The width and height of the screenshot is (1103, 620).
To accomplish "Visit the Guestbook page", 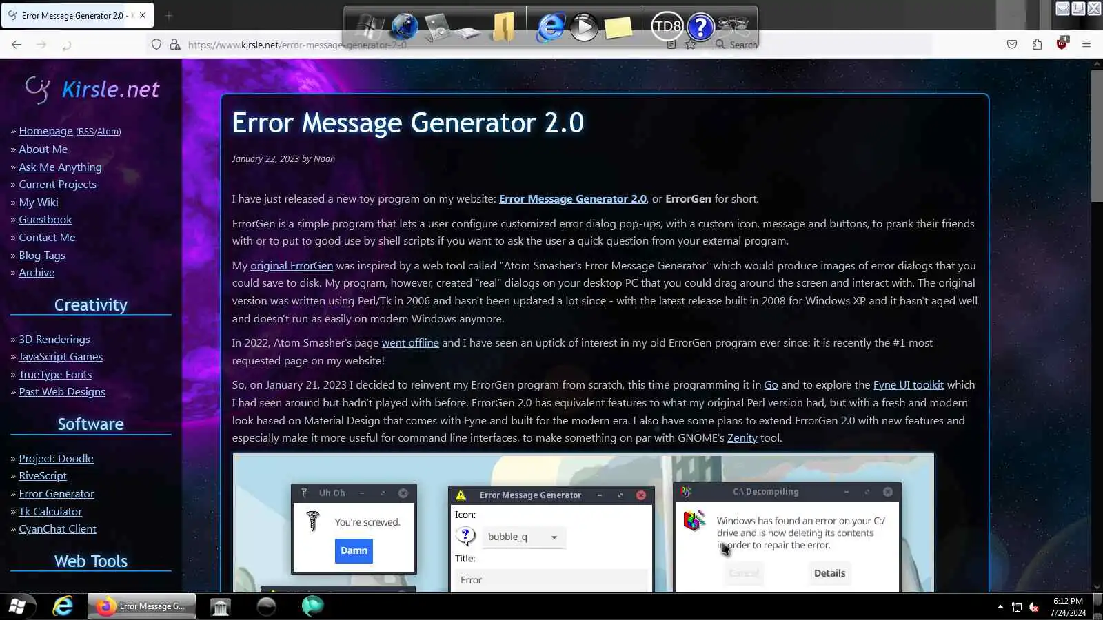I will [x=45, y=220].
